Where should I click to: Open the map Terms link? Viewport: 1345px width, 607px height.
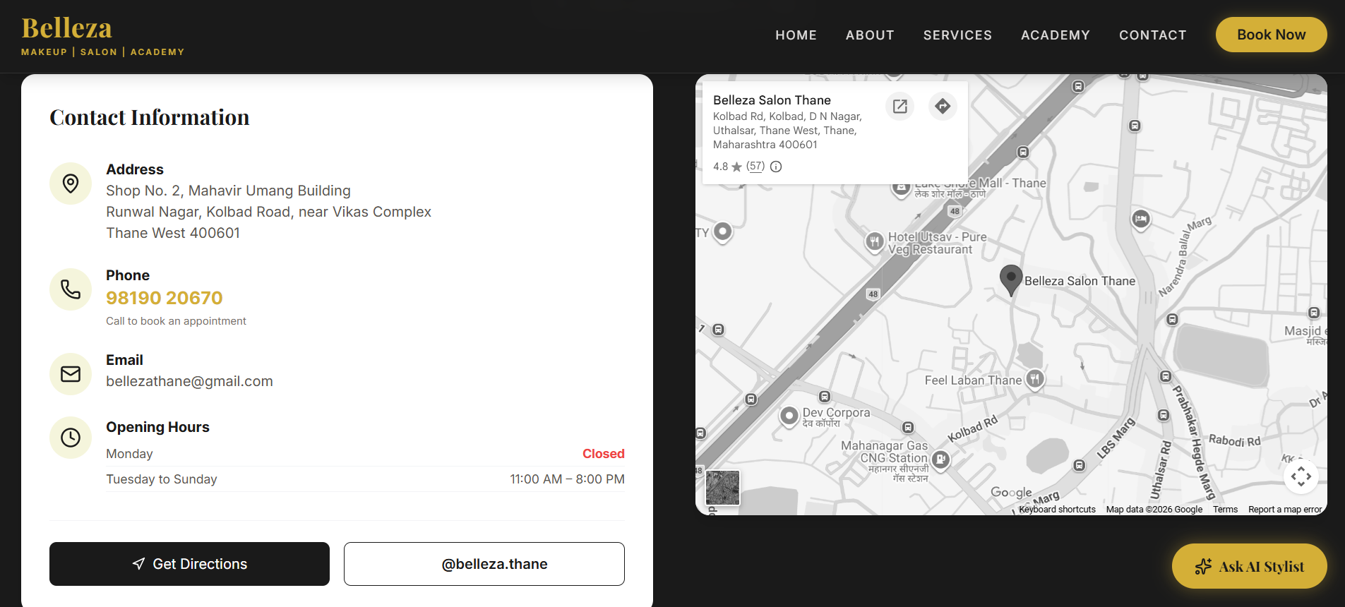coord(1225,510)
